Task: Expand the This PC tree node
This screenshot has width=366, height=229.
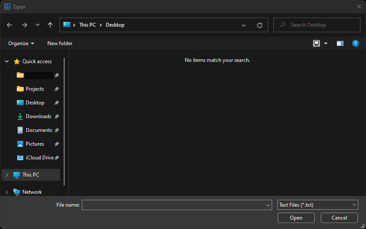Action: coord(6,175)
